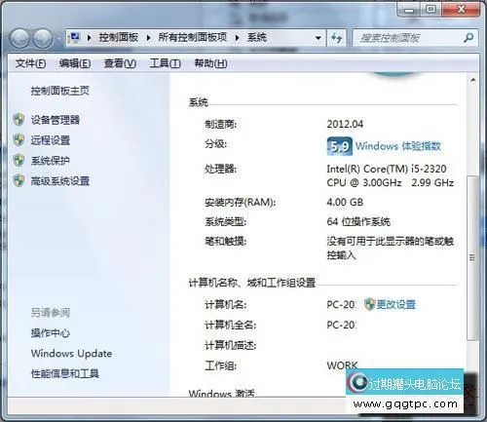Close the System window

[461, 10]
